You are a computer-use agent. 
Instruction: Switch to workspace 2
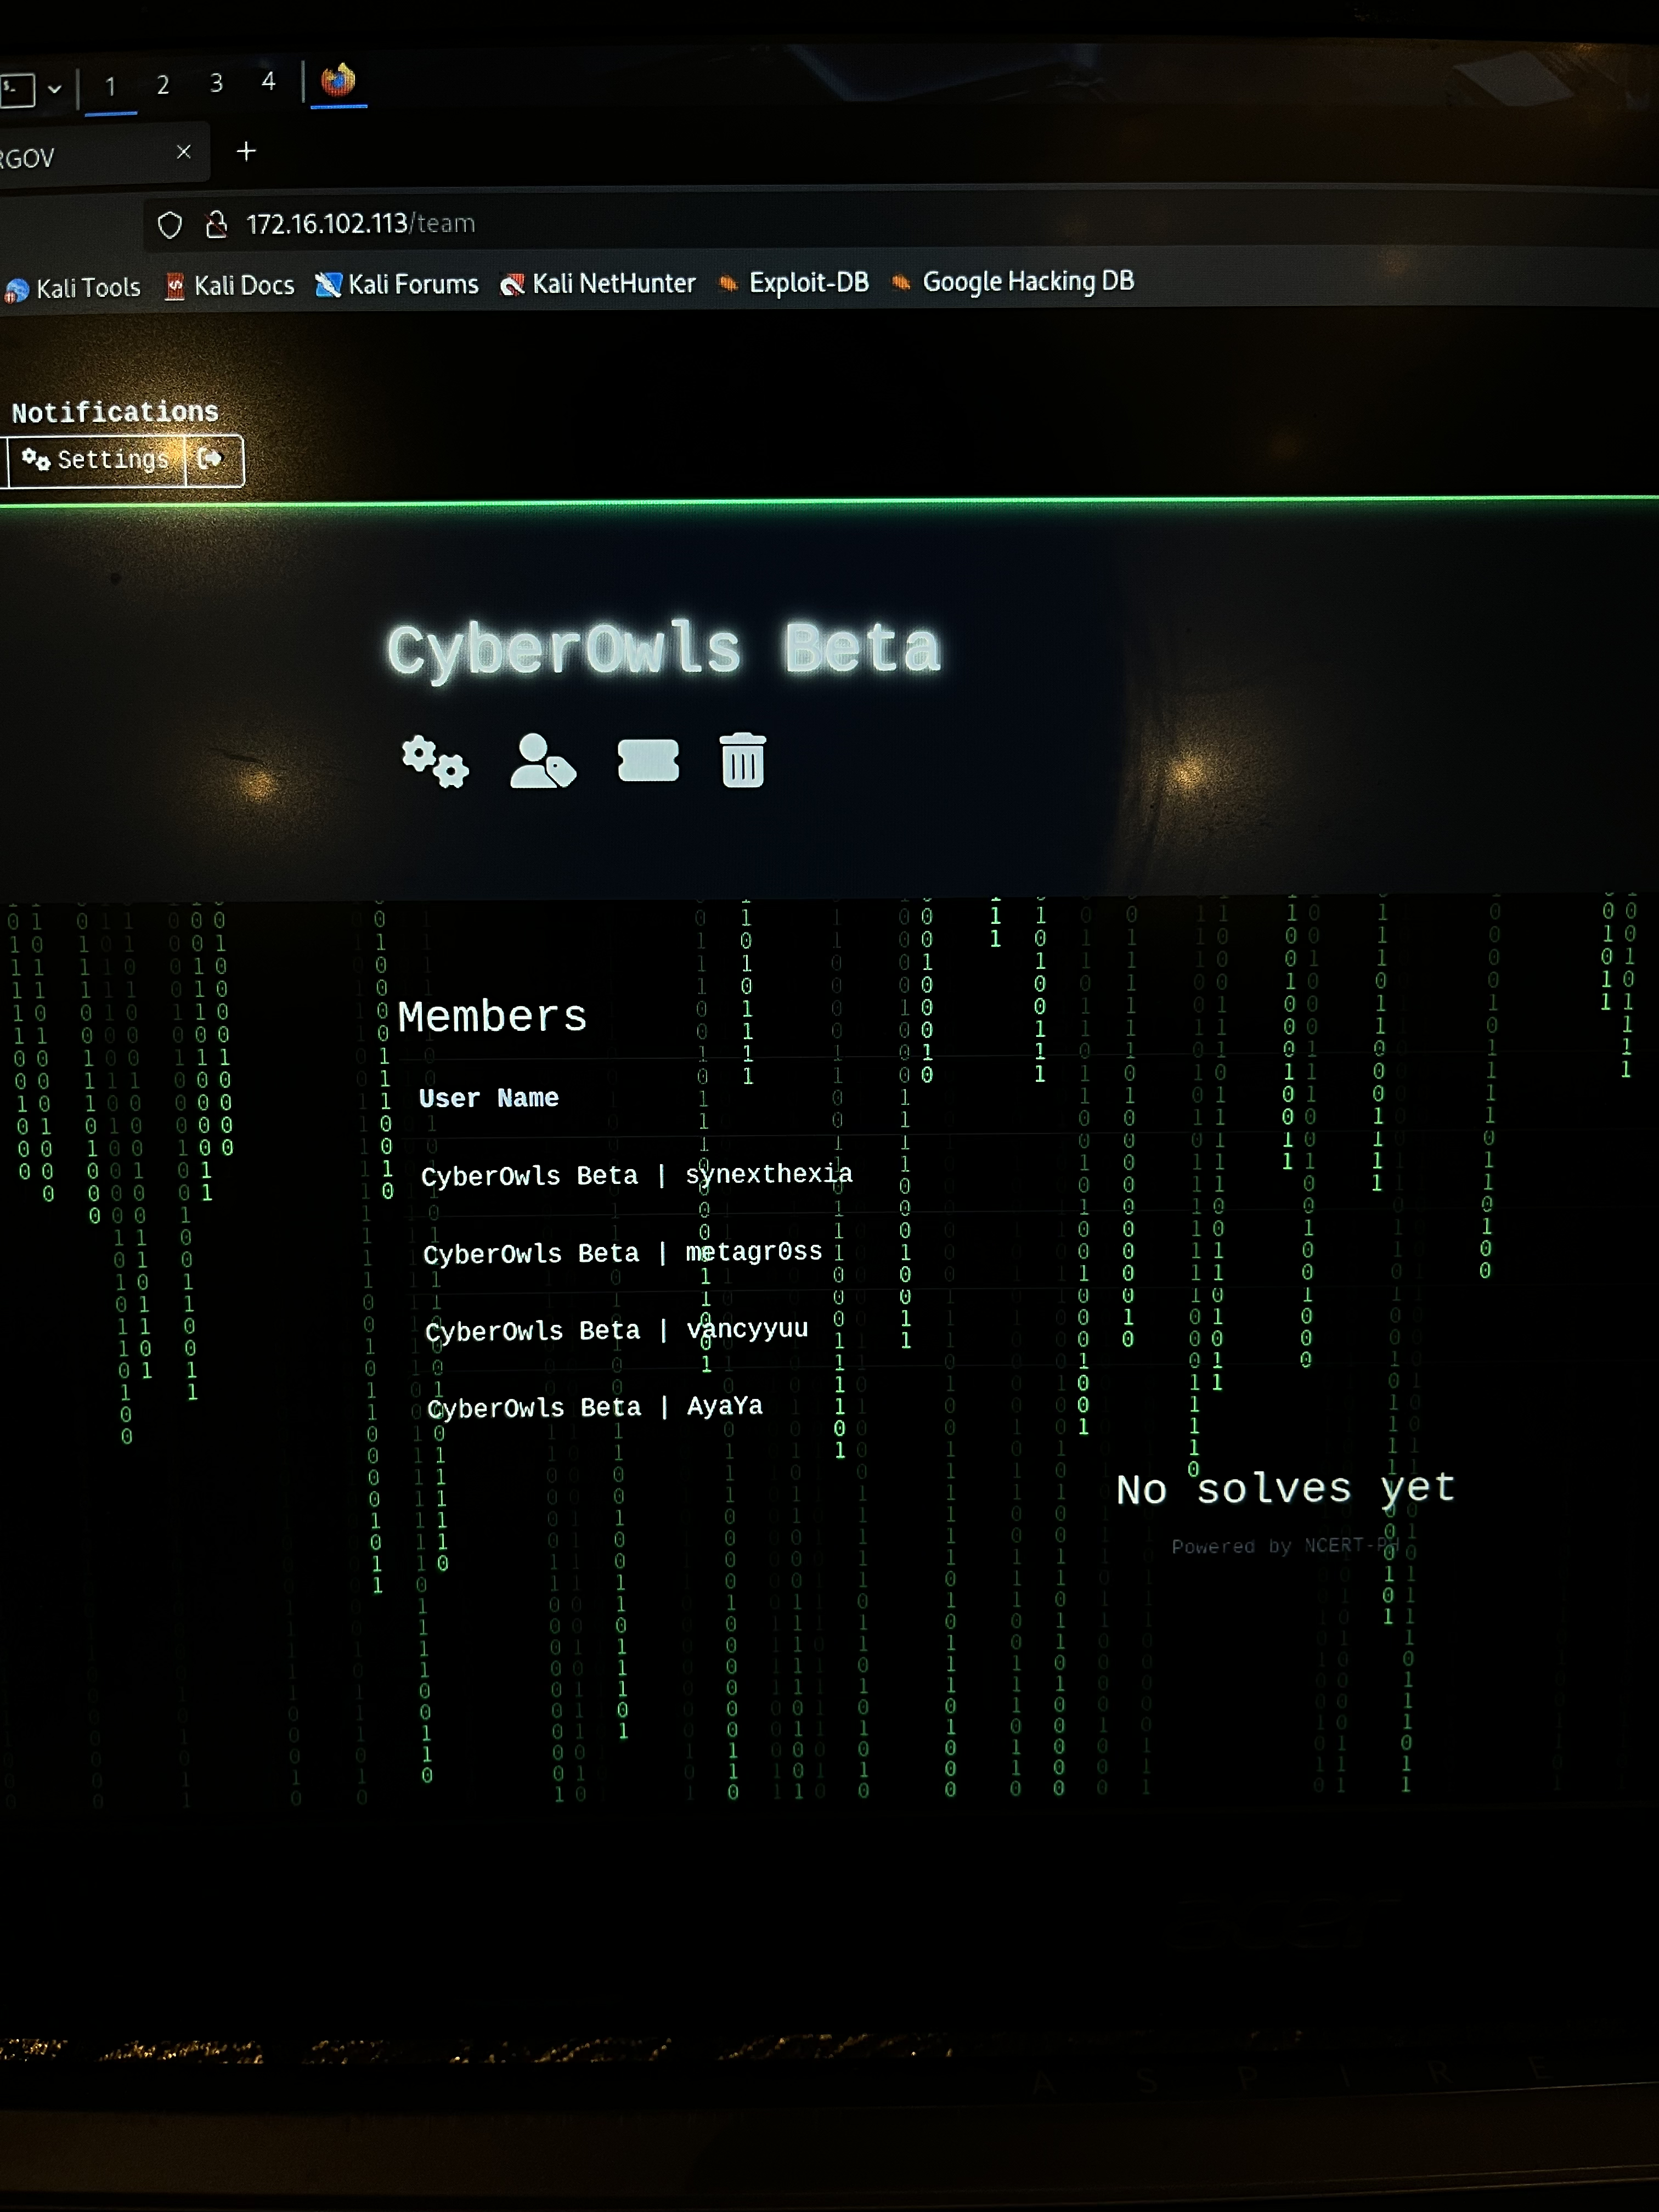click(x=163, y=85)
